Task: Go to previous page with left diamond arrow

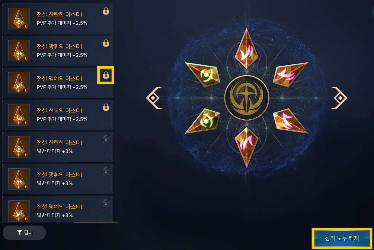Action: pyautogui.click(x=154, y=98)
